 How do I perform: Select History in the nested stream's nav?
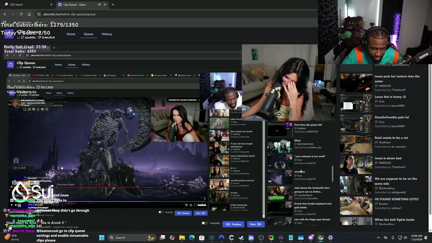86,64
